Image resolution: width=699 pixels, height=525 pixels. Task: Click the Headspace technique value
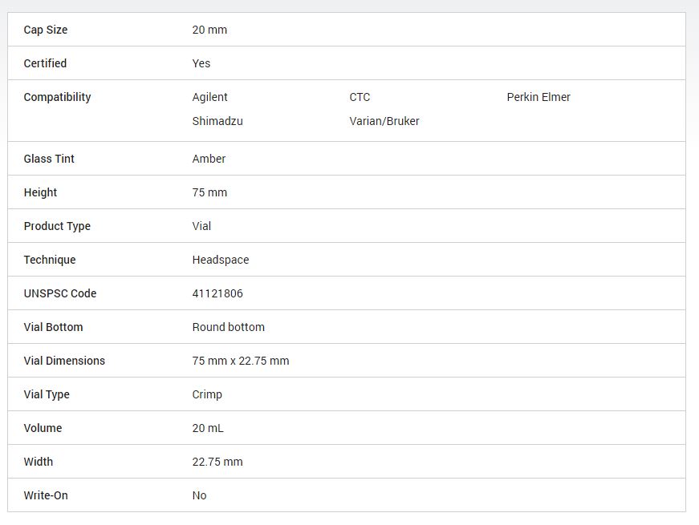220,260
